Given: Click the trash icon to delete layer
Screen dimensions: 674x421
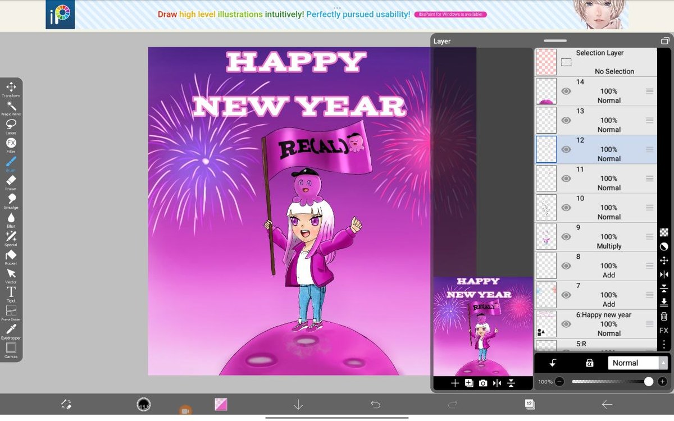Looking at the screenshot, I should 664,316.
